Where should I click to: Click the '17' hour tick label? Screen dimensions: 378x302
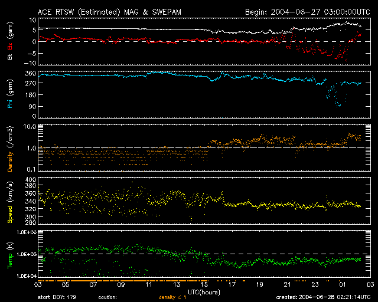click(x=232, y=285)
